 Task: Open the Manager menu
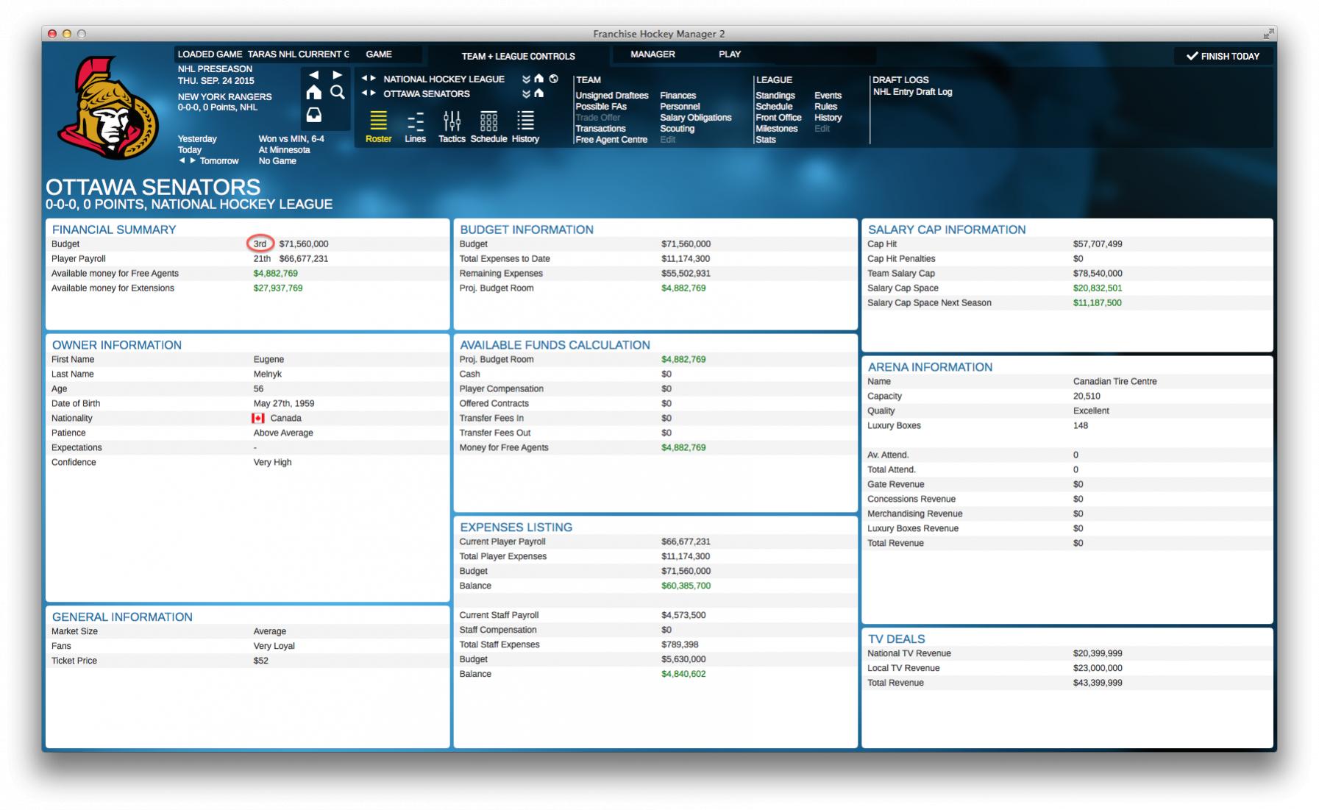coord(653,54)
